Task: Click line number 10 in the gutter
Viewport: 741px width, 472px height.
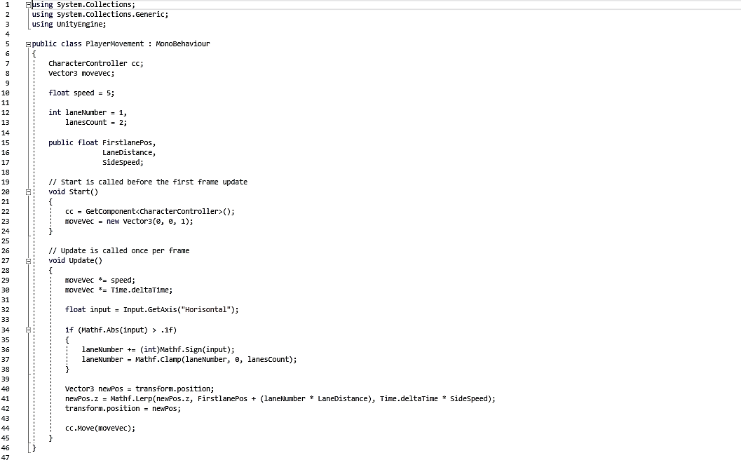Action: coord(7,93)
